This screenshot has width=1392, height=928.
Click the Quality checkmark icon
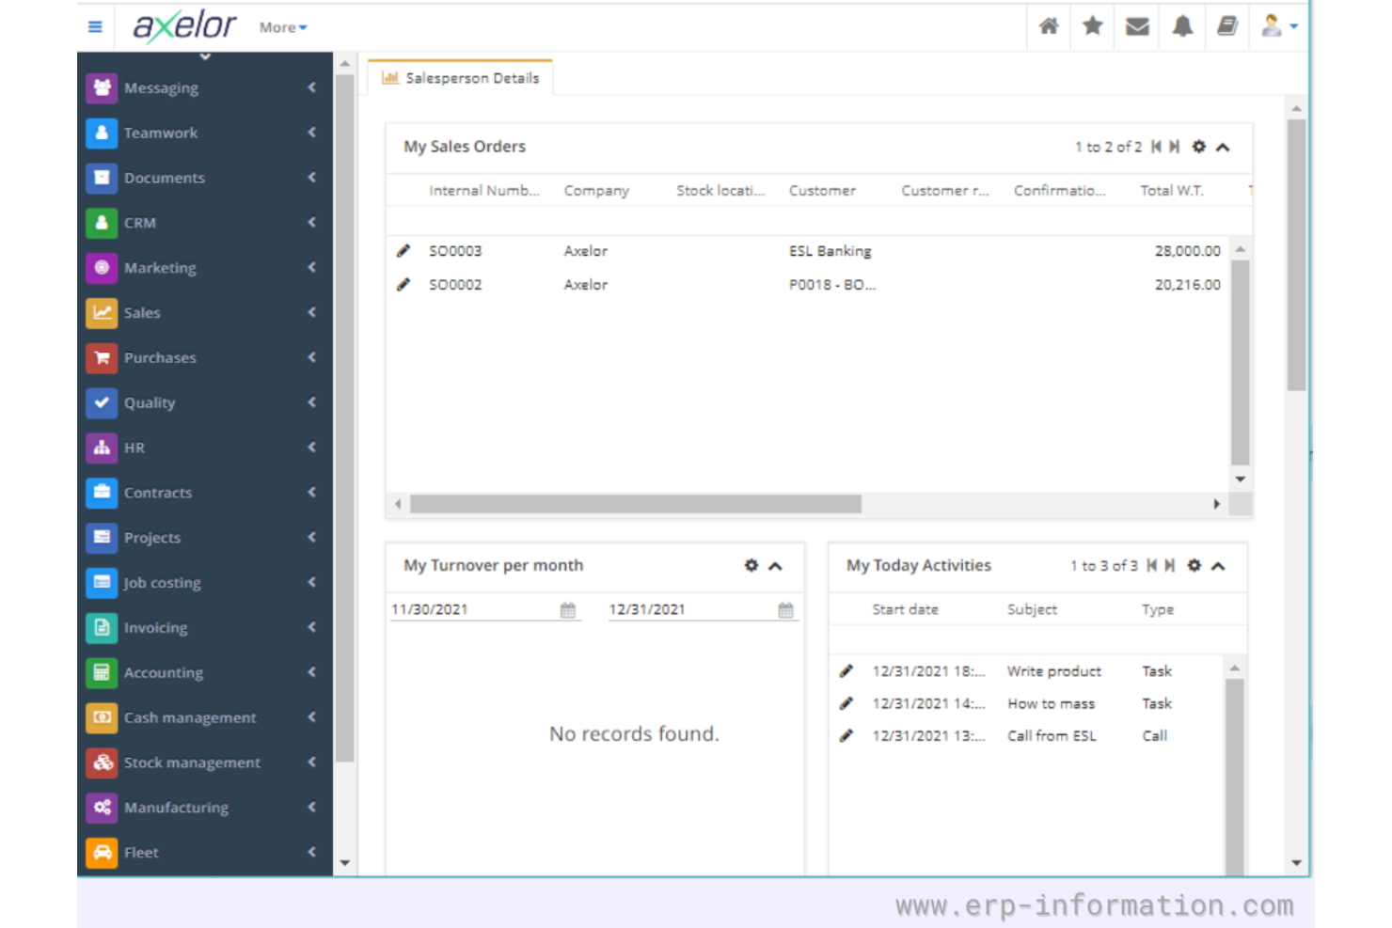tap(102, 402)
